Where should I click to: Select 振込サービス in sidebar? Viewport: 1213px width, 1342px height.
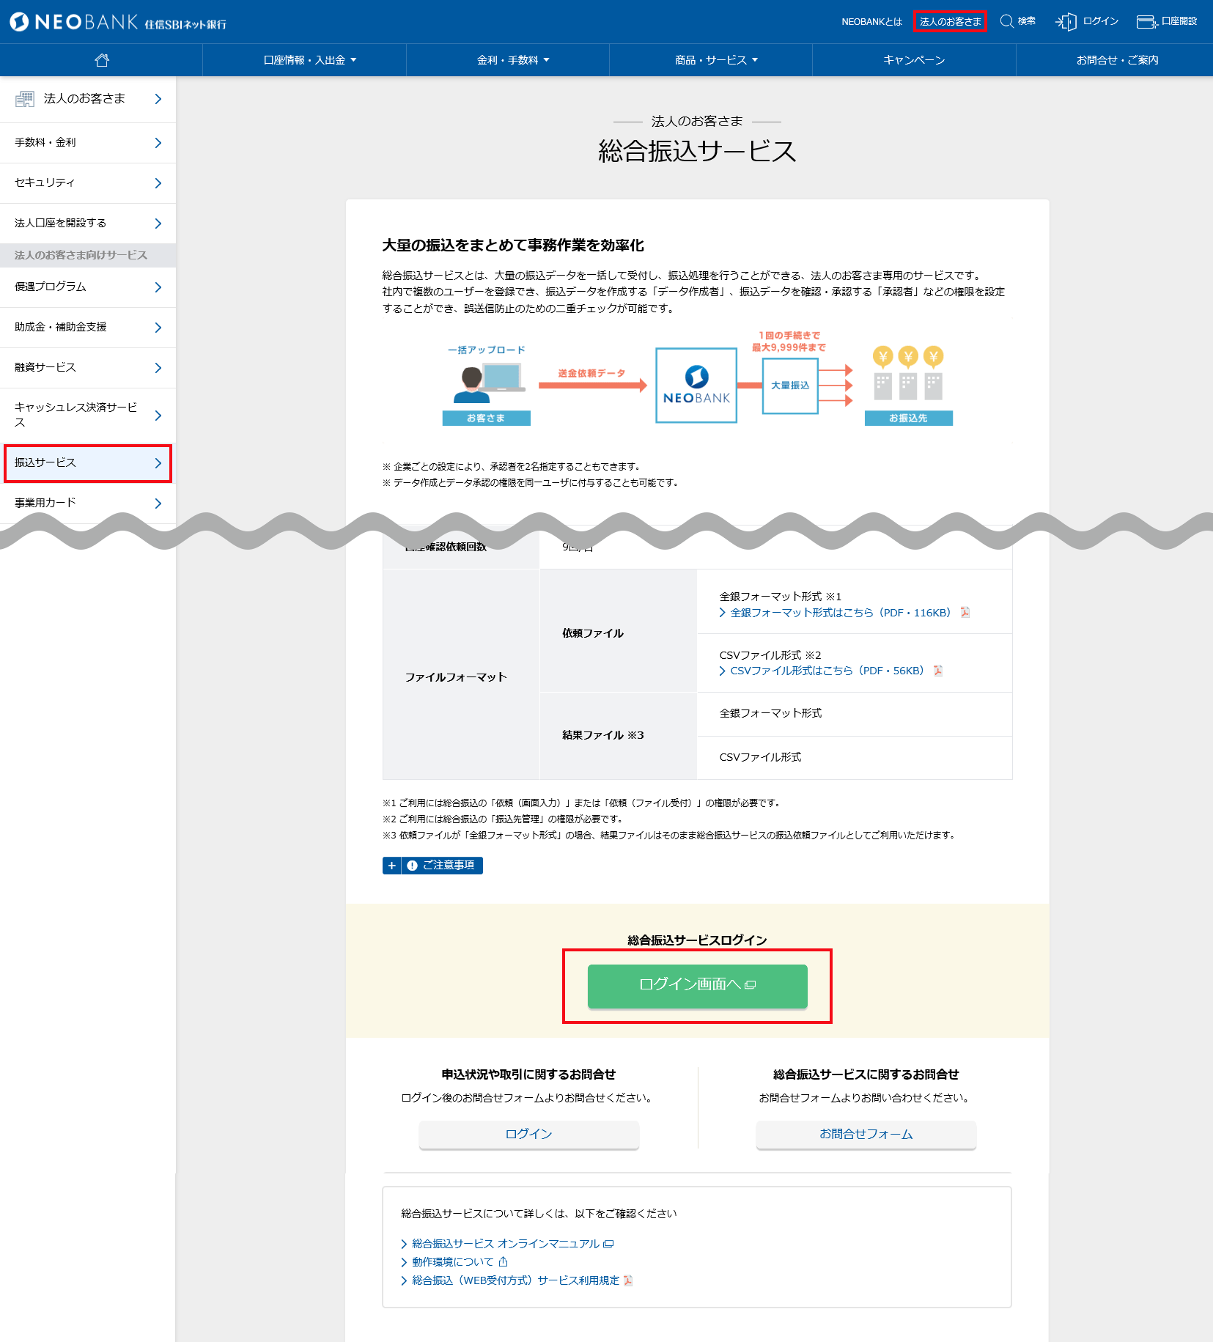(88, 463)
